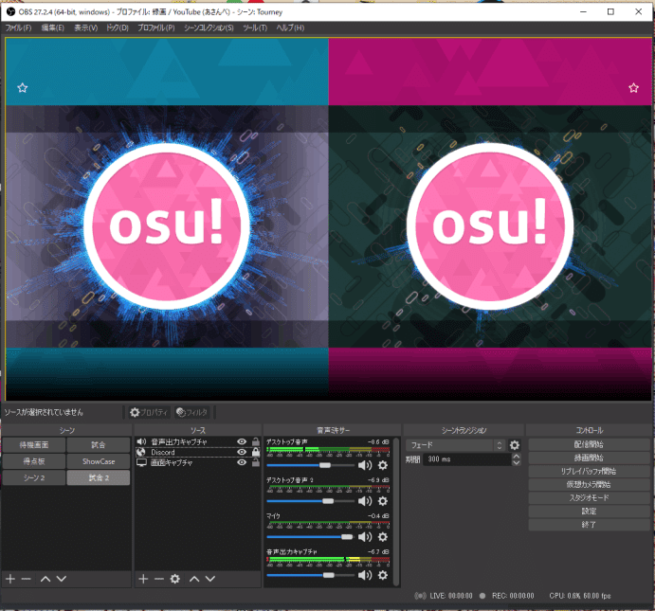The height and width of the screenshot is (611, 655).
Task: Open the 編集(E) menu
Action: [53, 28]
